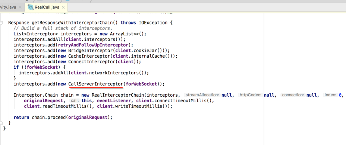This screenshot has width=346, height=145.
Task: Click the httpCodec: parameter hint
Action: [251, 95]
